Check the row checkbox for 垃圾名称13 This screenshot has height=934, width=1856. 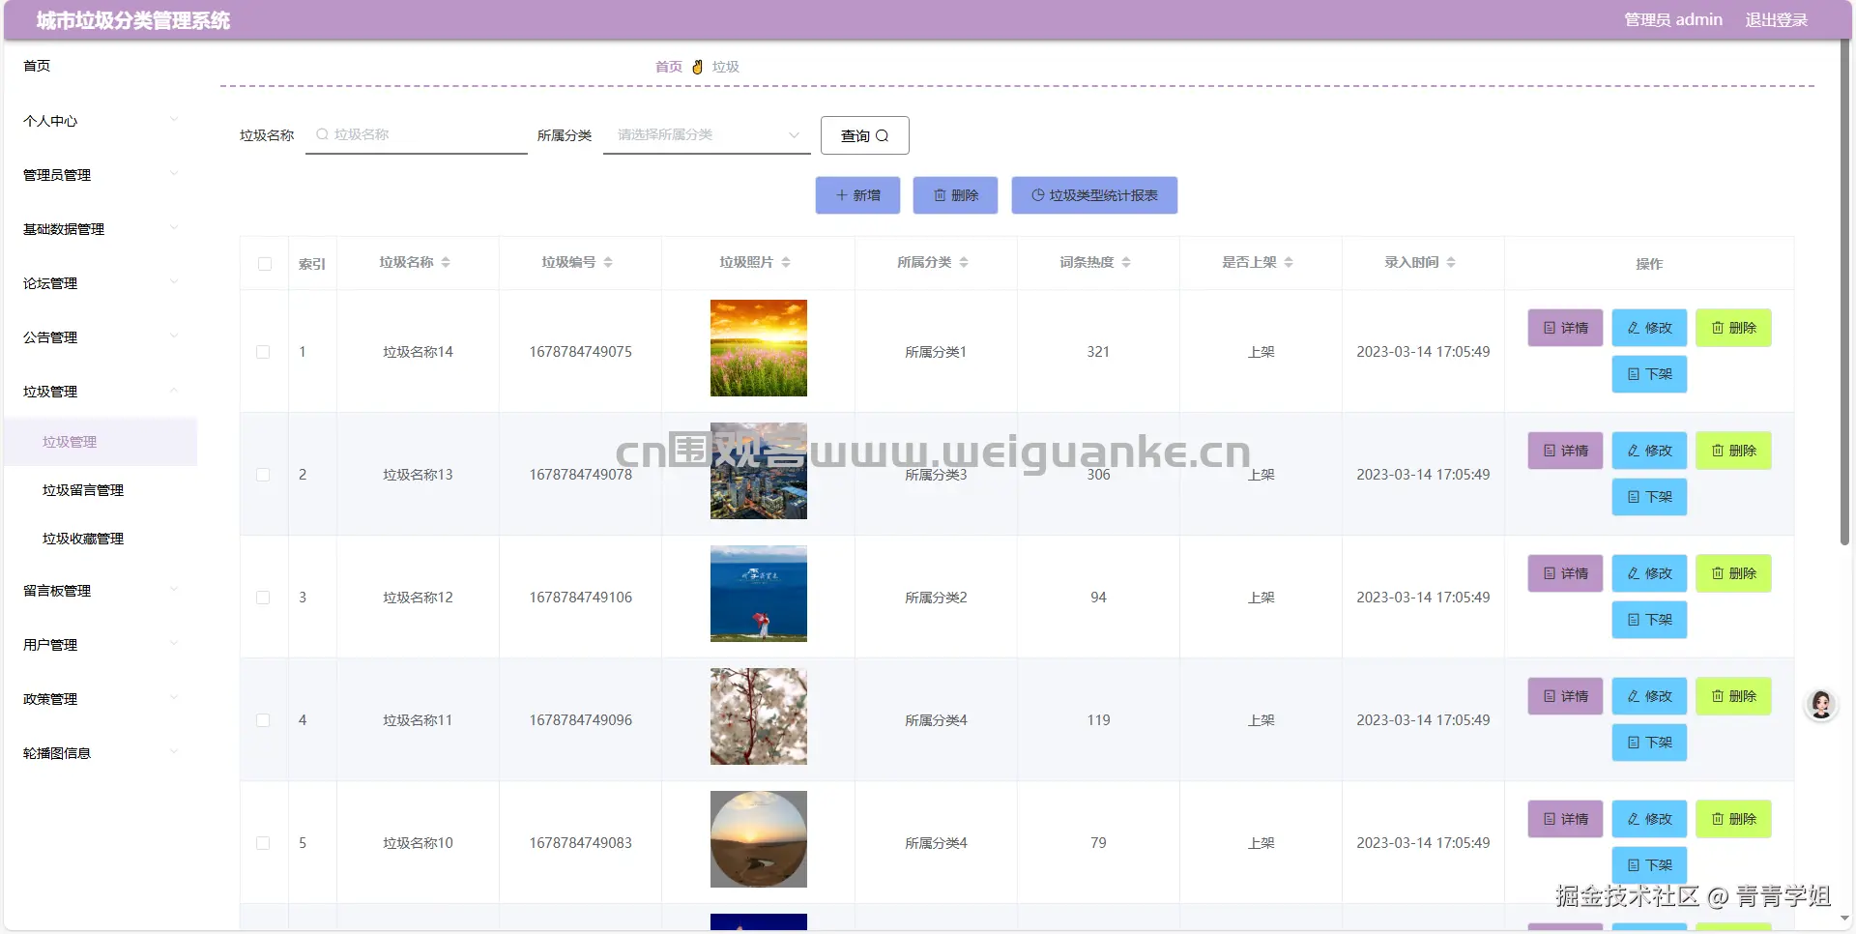pos(263,475)
